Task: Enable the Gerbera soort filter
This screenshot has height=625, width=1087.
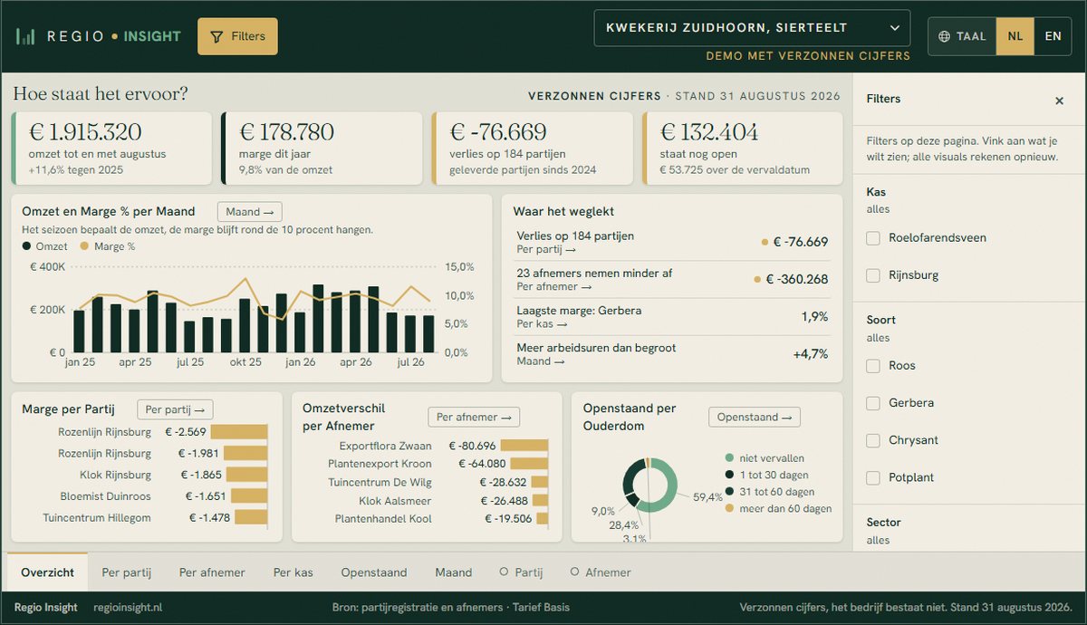Action: coord(873,403)
